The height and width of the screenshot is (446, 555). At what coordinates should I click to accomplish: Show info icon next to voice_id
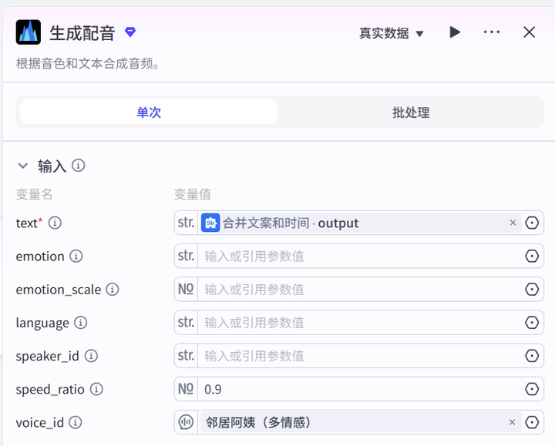click(76, 422)
